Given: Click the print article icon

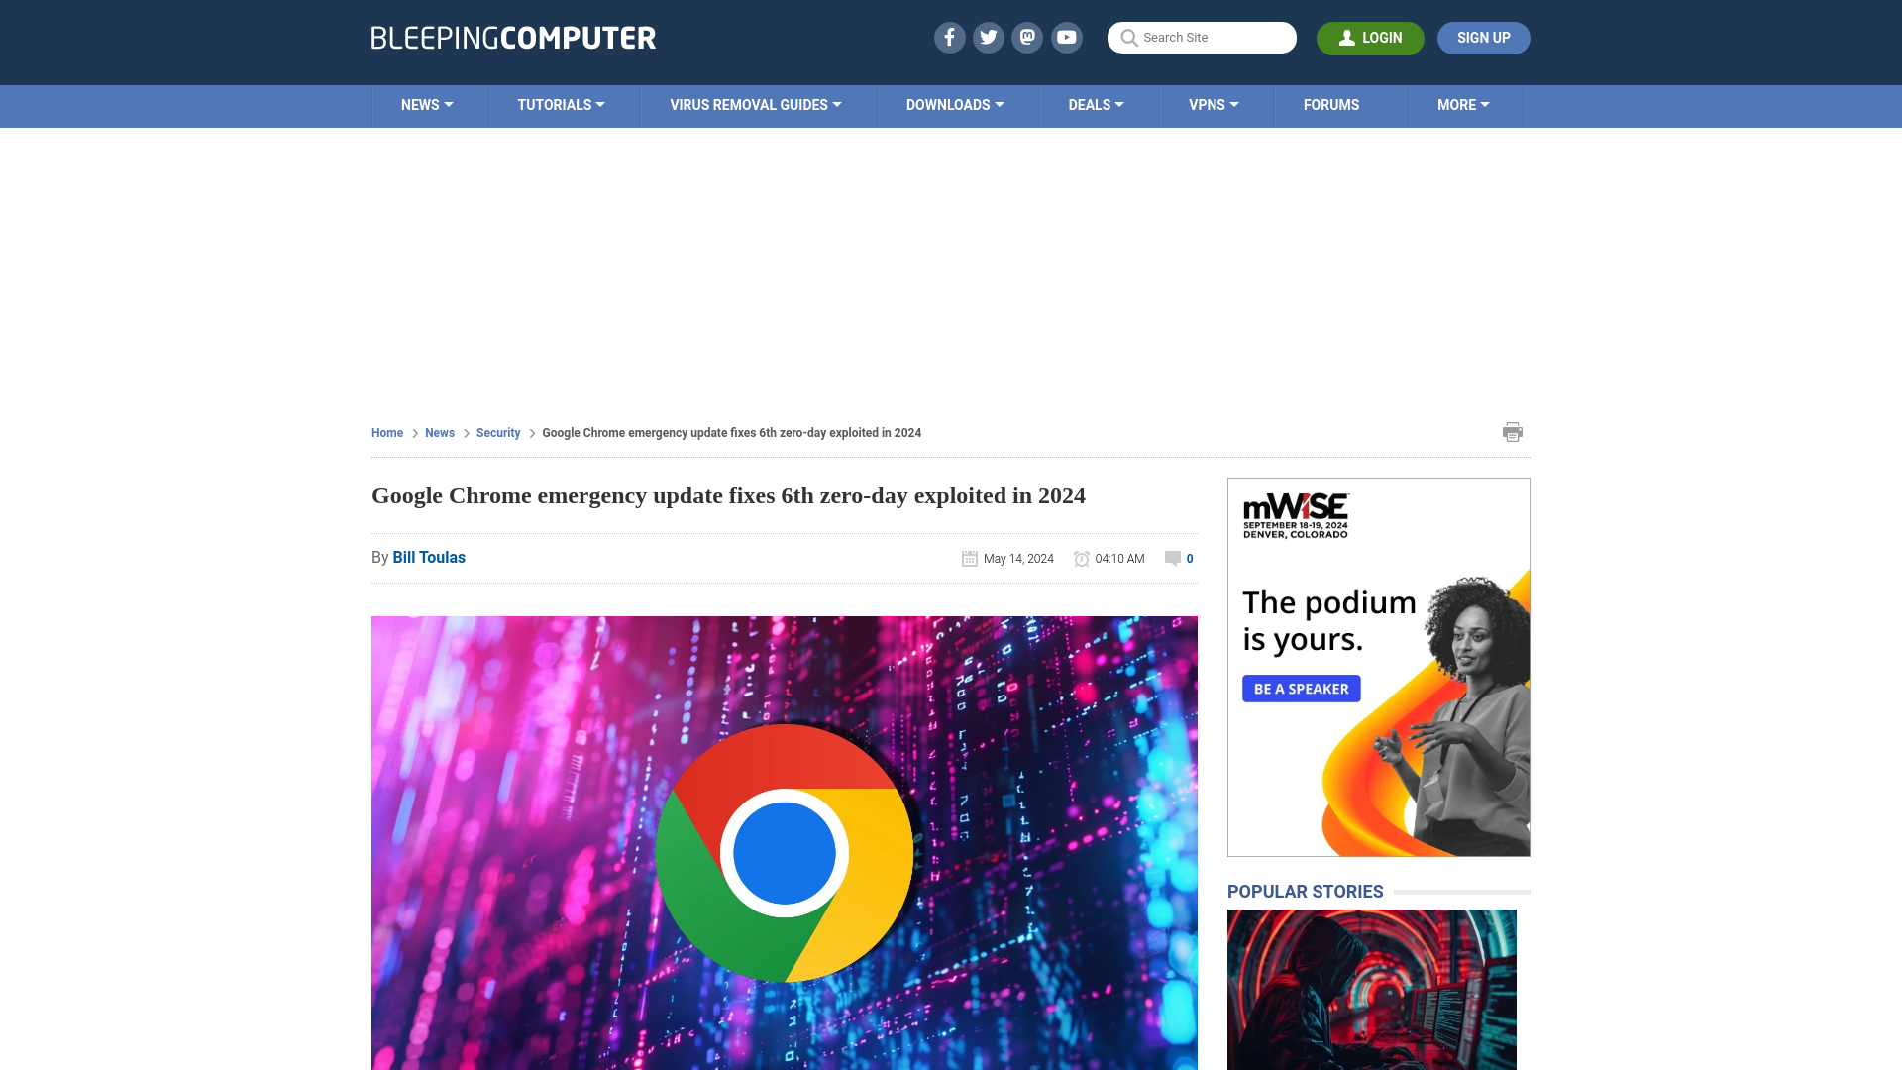Looking at the screenshot, I should click(x=1513, y=431).
